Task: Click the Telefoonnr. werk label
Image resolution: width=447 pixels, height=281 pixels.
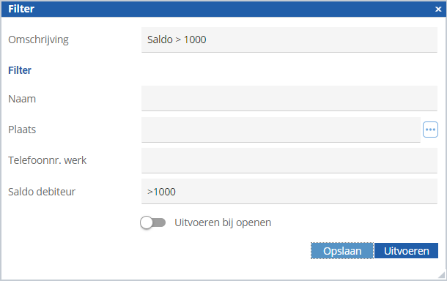Action: point(48,160)
